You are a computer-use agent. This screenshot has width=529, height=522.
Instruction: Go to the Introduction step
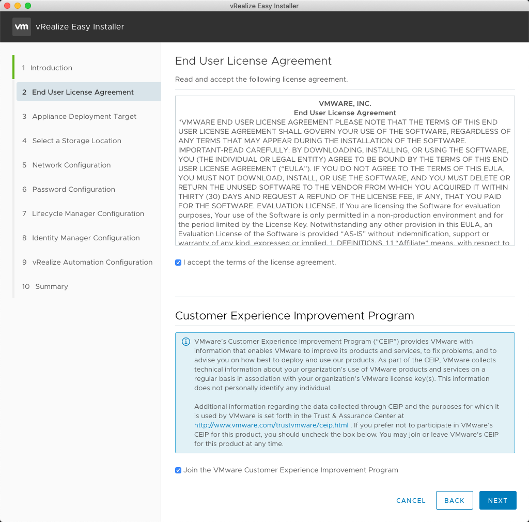tap(51, 68)
